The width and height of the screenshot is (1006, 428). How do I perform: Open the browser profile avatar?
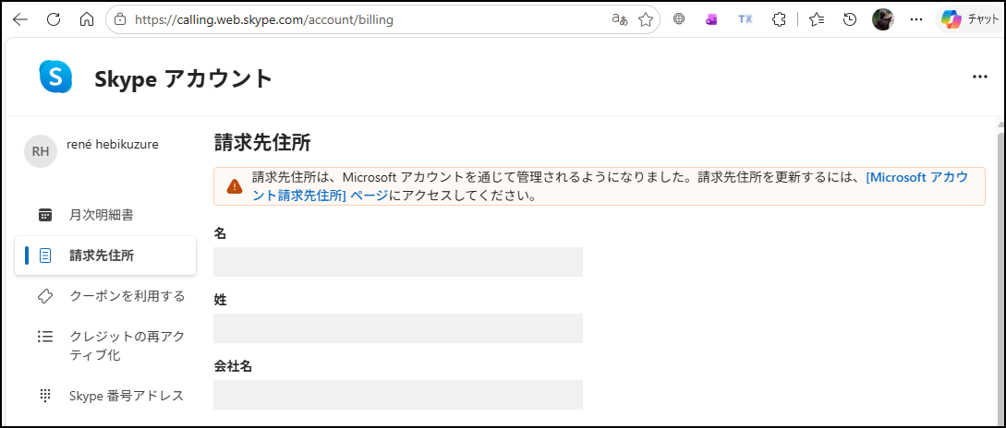883,20
